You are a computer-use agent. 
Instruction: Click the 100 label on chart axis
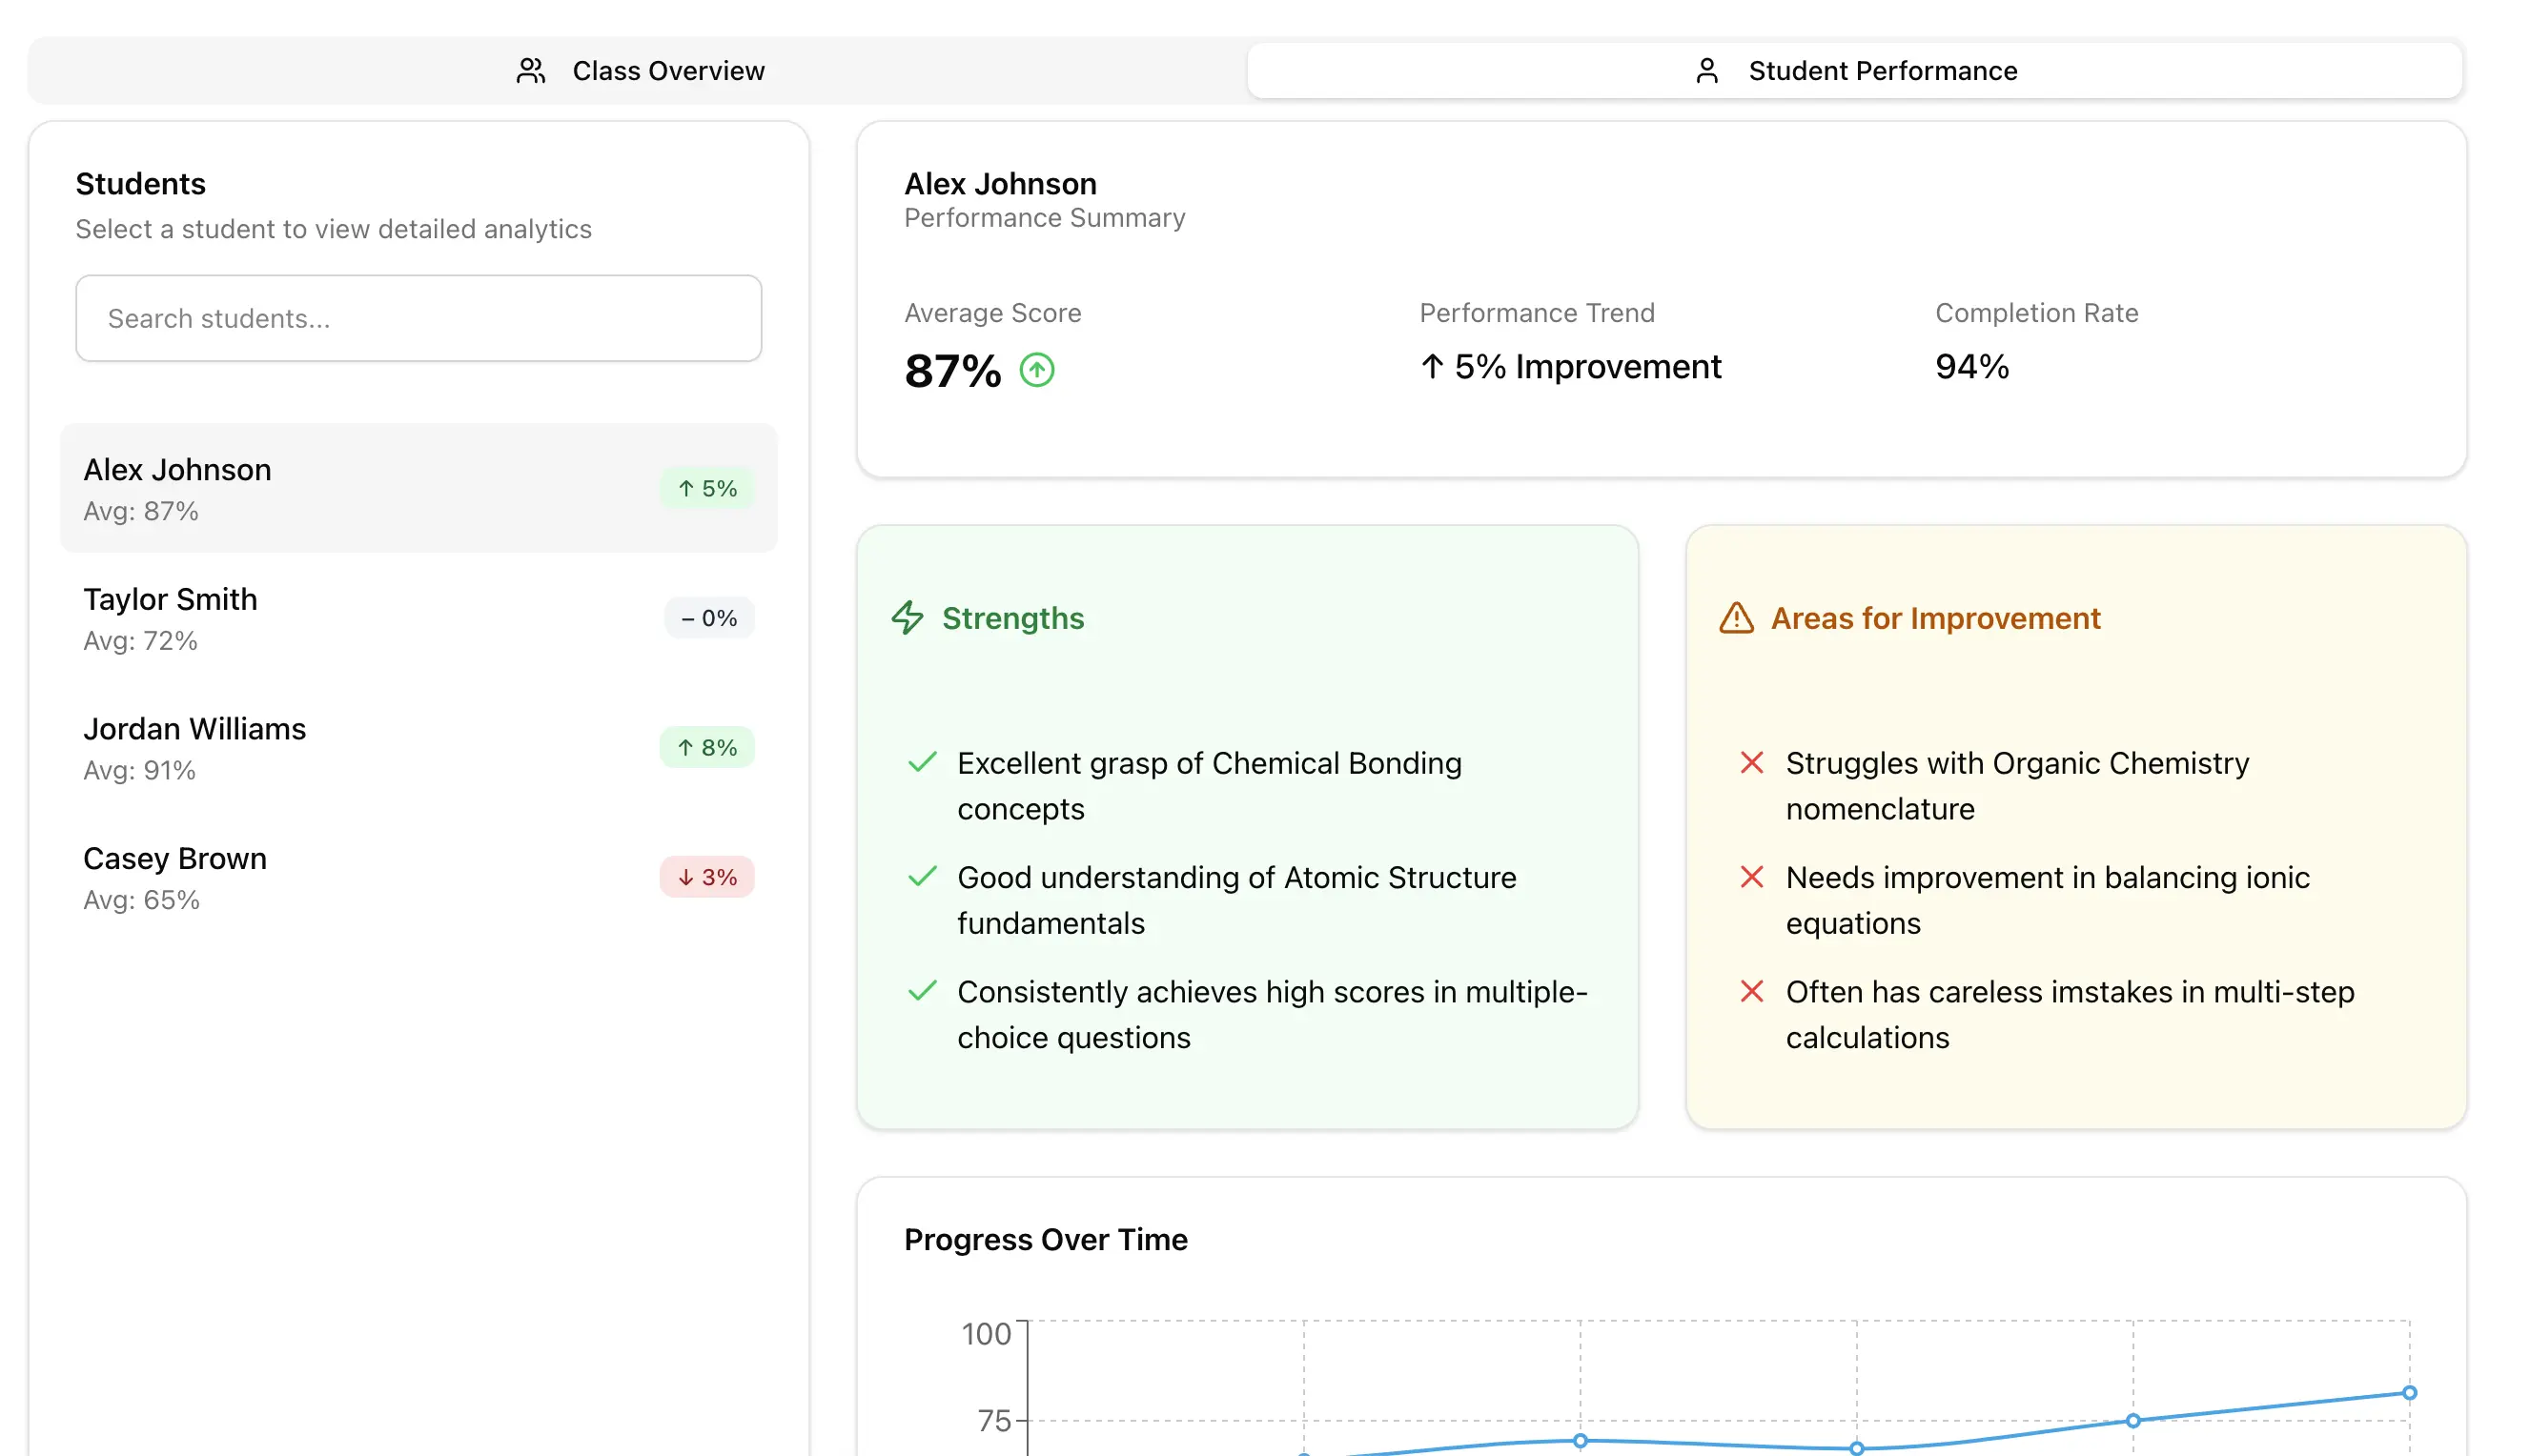tap(986, 1334)
